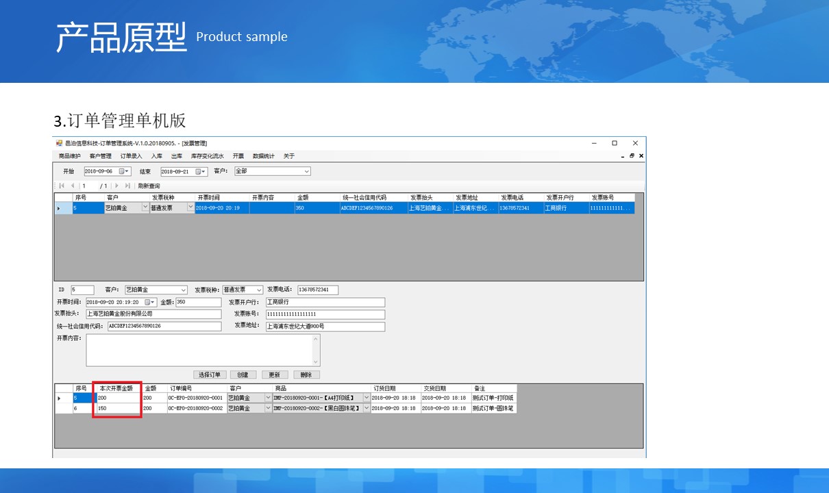Click 订货日期 column header in order grid
The image size is (829, 493).
coord(395,388)
